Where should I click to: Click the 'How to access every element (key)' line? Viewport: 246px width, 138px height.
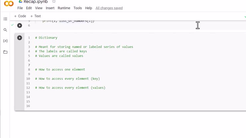pyautogui.click(x=67, y=79)
